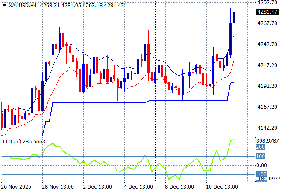Click the 4267.70 price scale label
Image resolution: width=282 pixels, height=192 pixels.
[x=268, y=23]
